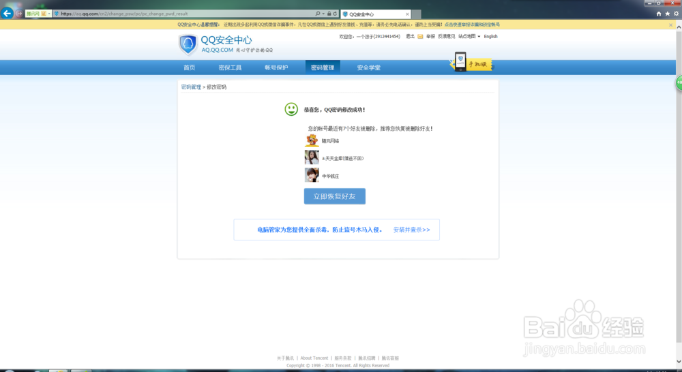
Task: Click 安装并查杀>> link
Action: pyautogui.click(x=411, y=230)
